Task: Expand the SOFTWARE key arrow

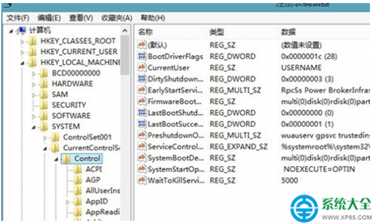Action: [x=34, y=116]
